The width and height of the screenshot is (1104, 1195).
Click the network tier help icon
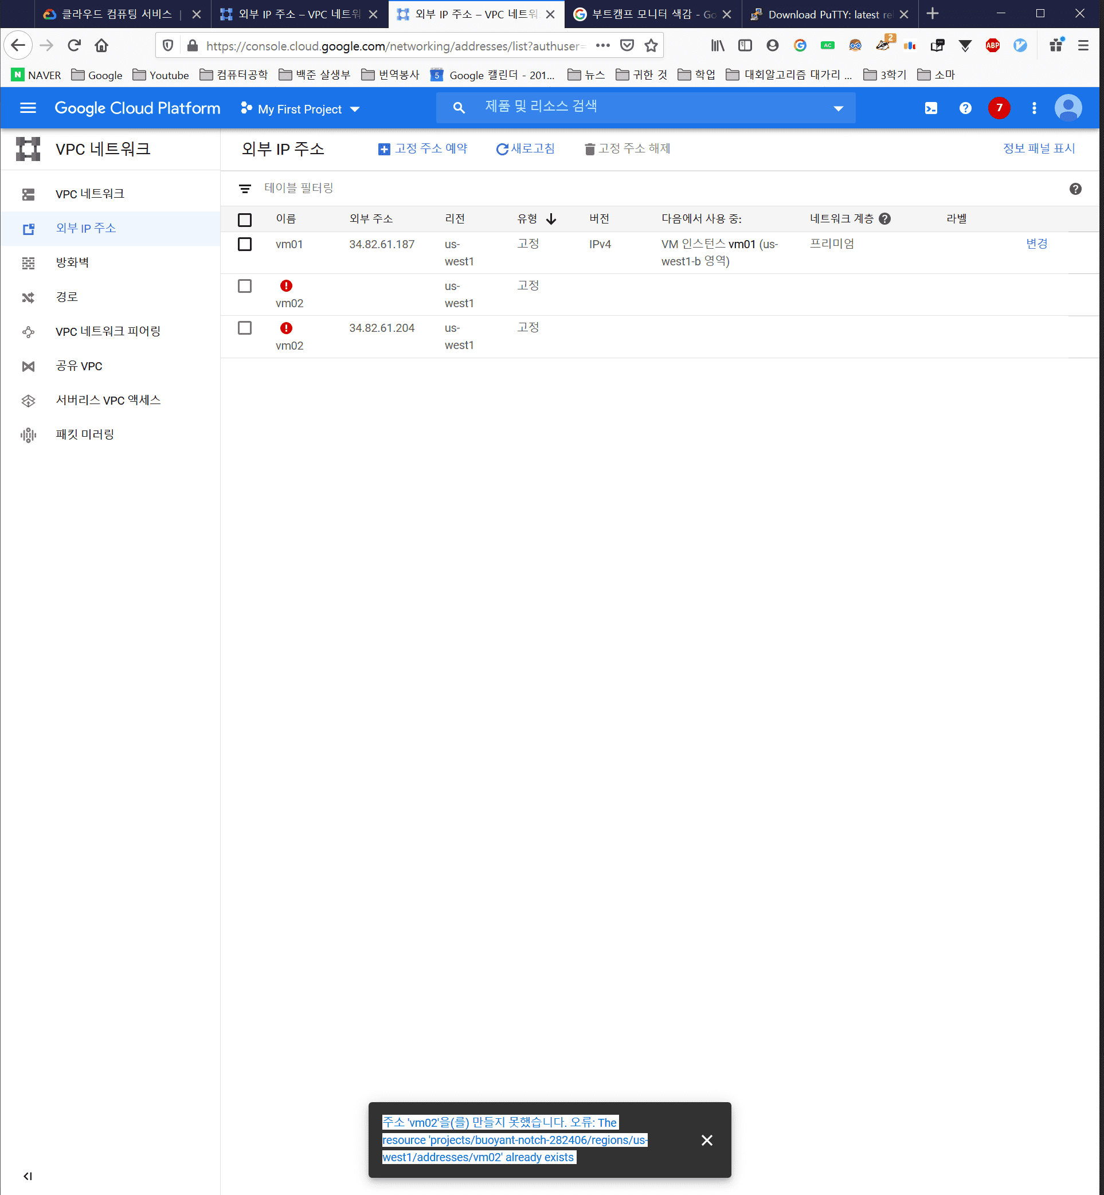885,218
